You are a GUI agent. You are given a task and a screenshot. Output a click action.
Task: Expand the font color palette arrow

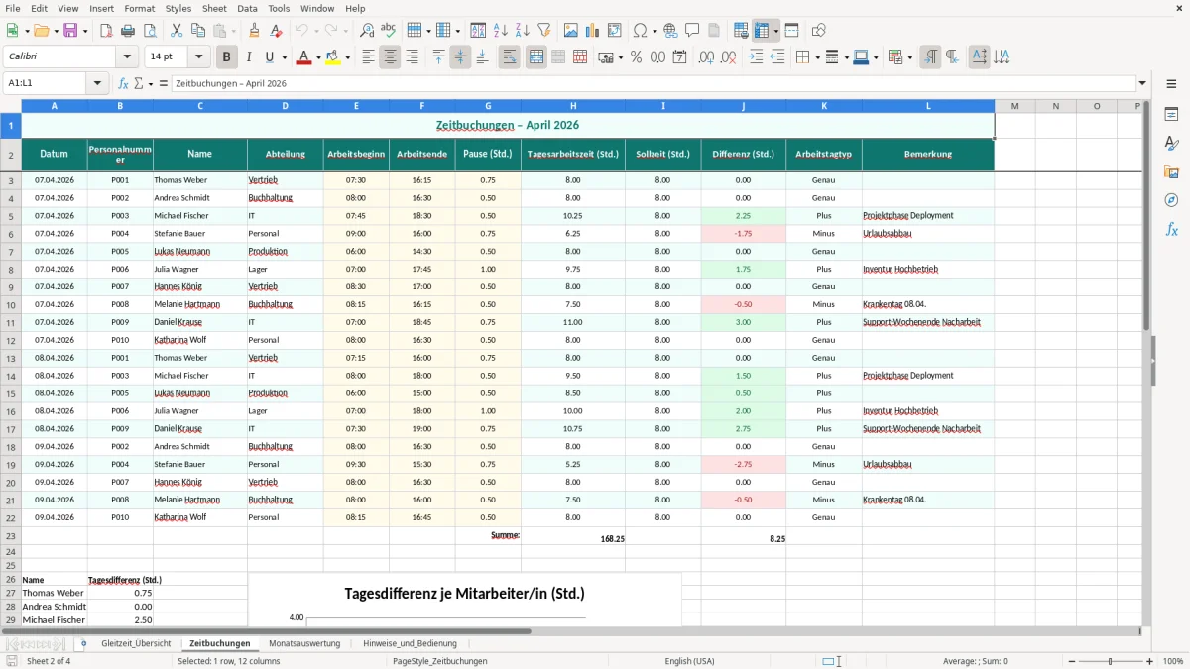coord(317,57)
